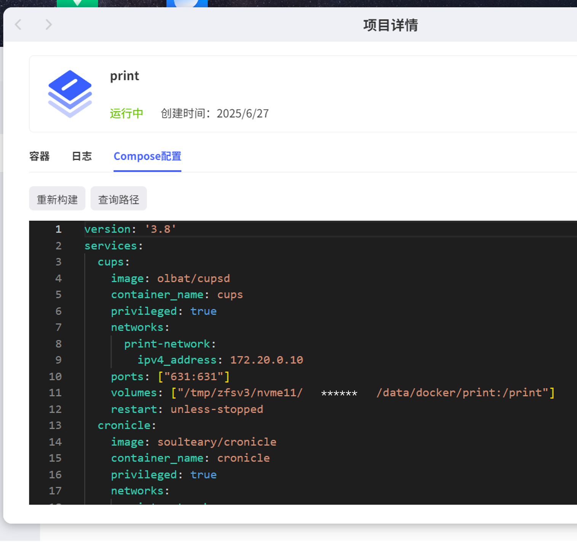
Task: Click the creation date 2025/6/27
Action: coord(243,113)
